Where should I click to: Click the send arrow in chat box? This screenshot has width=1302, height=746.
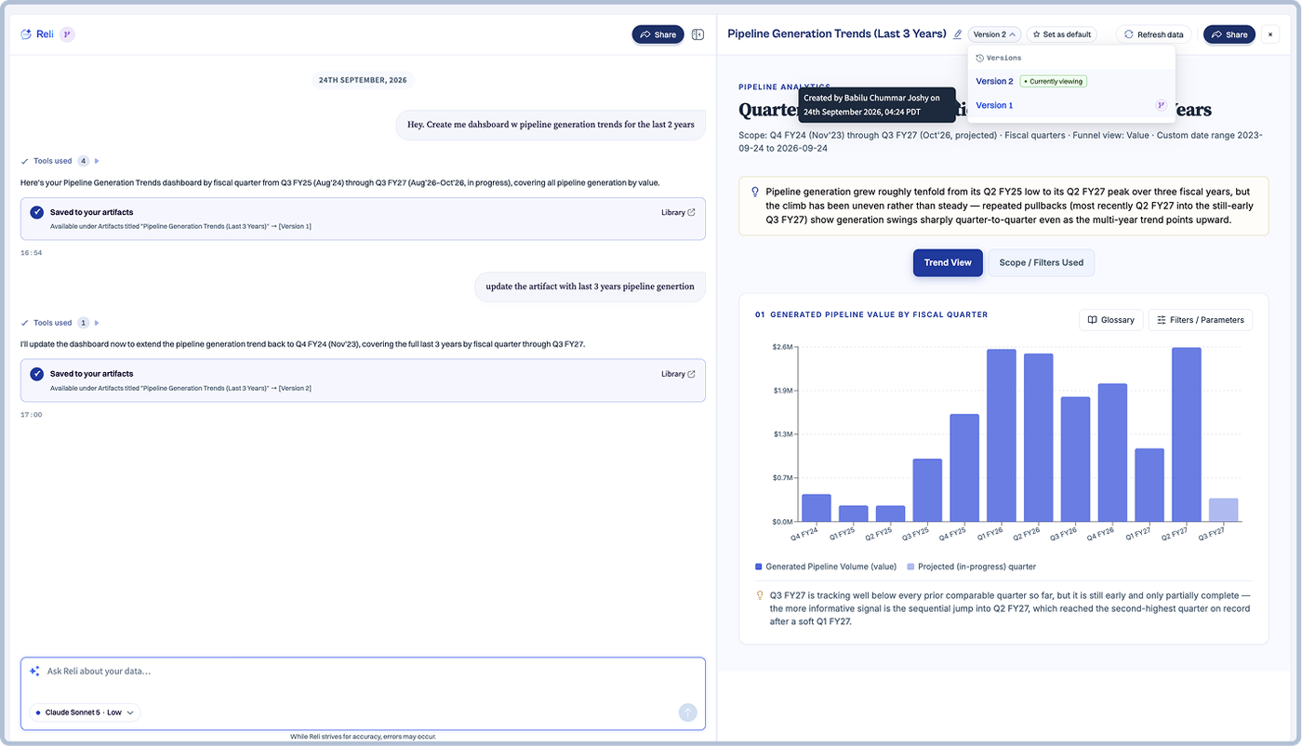click(688, 713)
